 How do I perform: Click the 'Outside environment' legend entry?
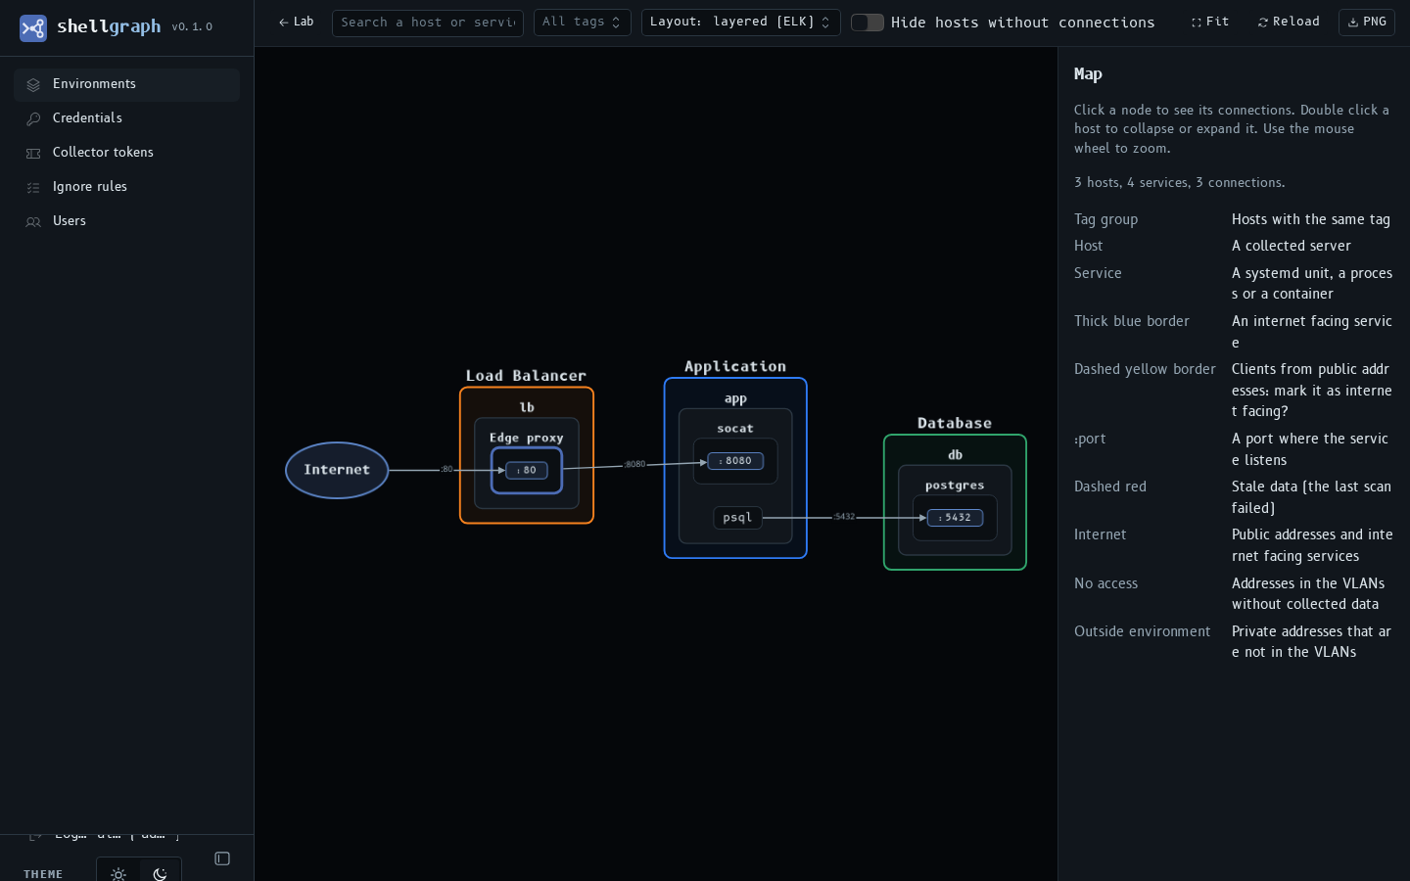click(x=1142, y=631)
